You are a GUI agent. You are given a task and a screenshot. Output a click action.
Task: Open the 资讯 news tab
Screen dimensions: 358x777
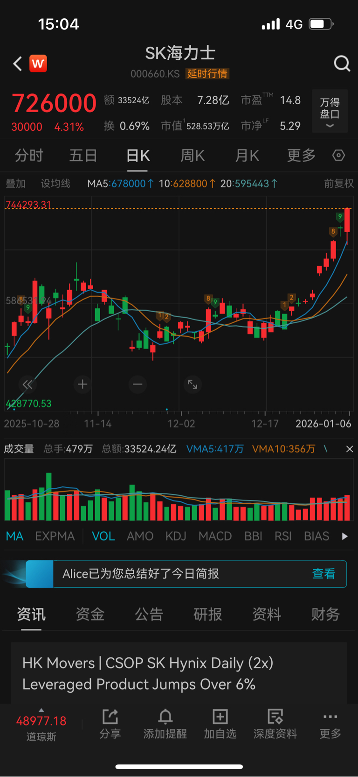(x=31, y=614)
